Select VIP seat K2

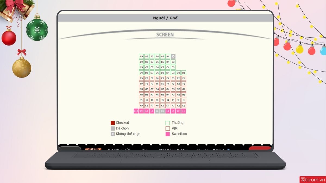coord(178,105)
